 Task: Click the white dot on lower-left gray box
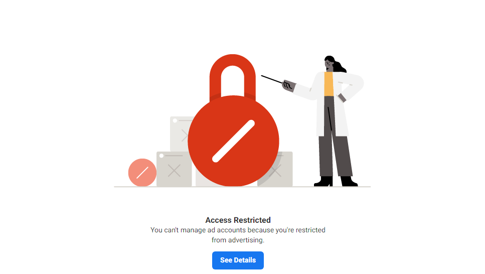coord(161,156)
